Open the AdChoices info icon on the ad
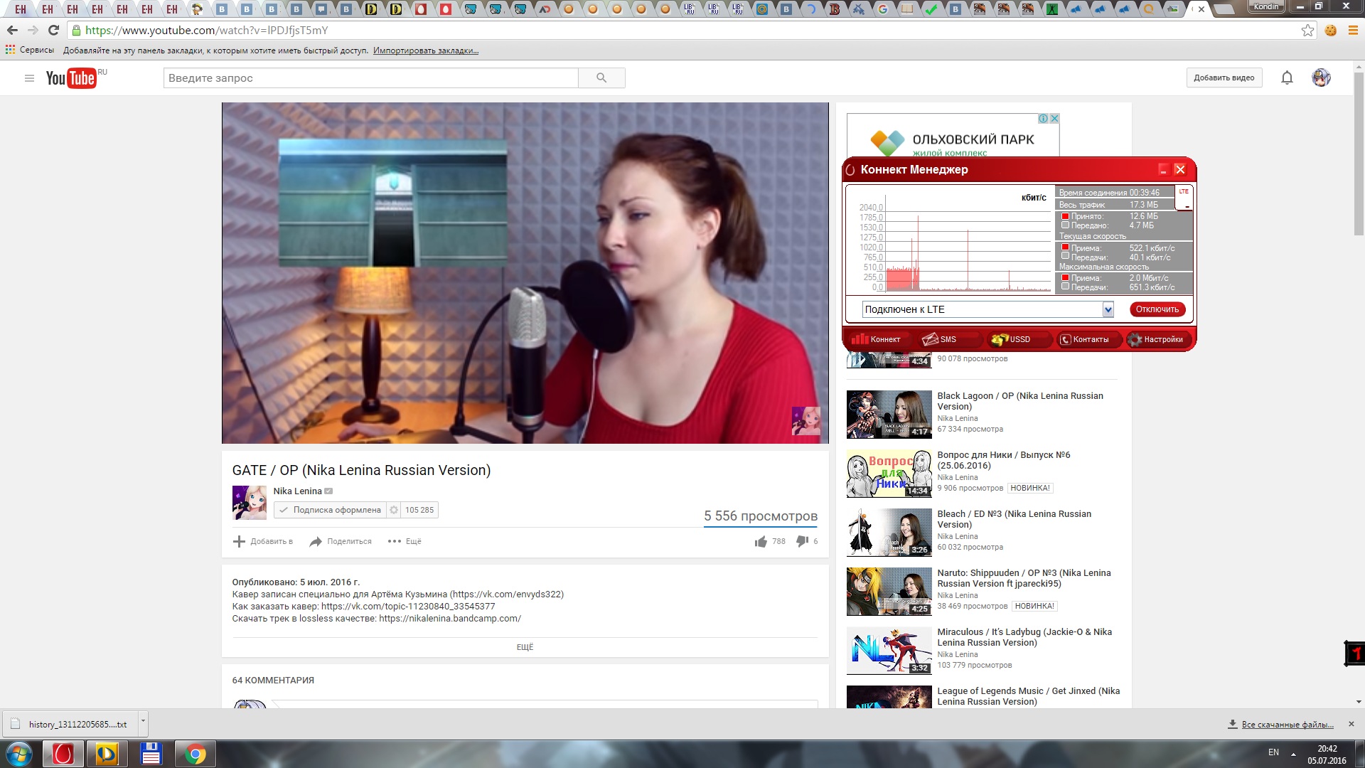This screenshot has height=768, width=1365. [x=1043, y=119]
